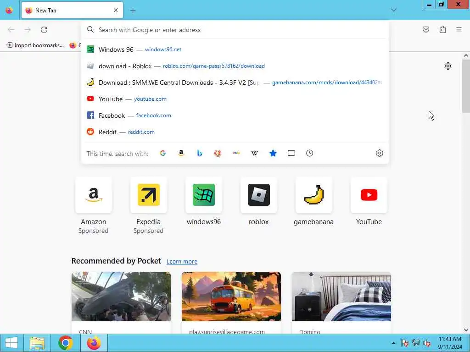Save page to Pocket
This screenshot has width=470, height=352.
pyautogui.click(x=425, y=29)
